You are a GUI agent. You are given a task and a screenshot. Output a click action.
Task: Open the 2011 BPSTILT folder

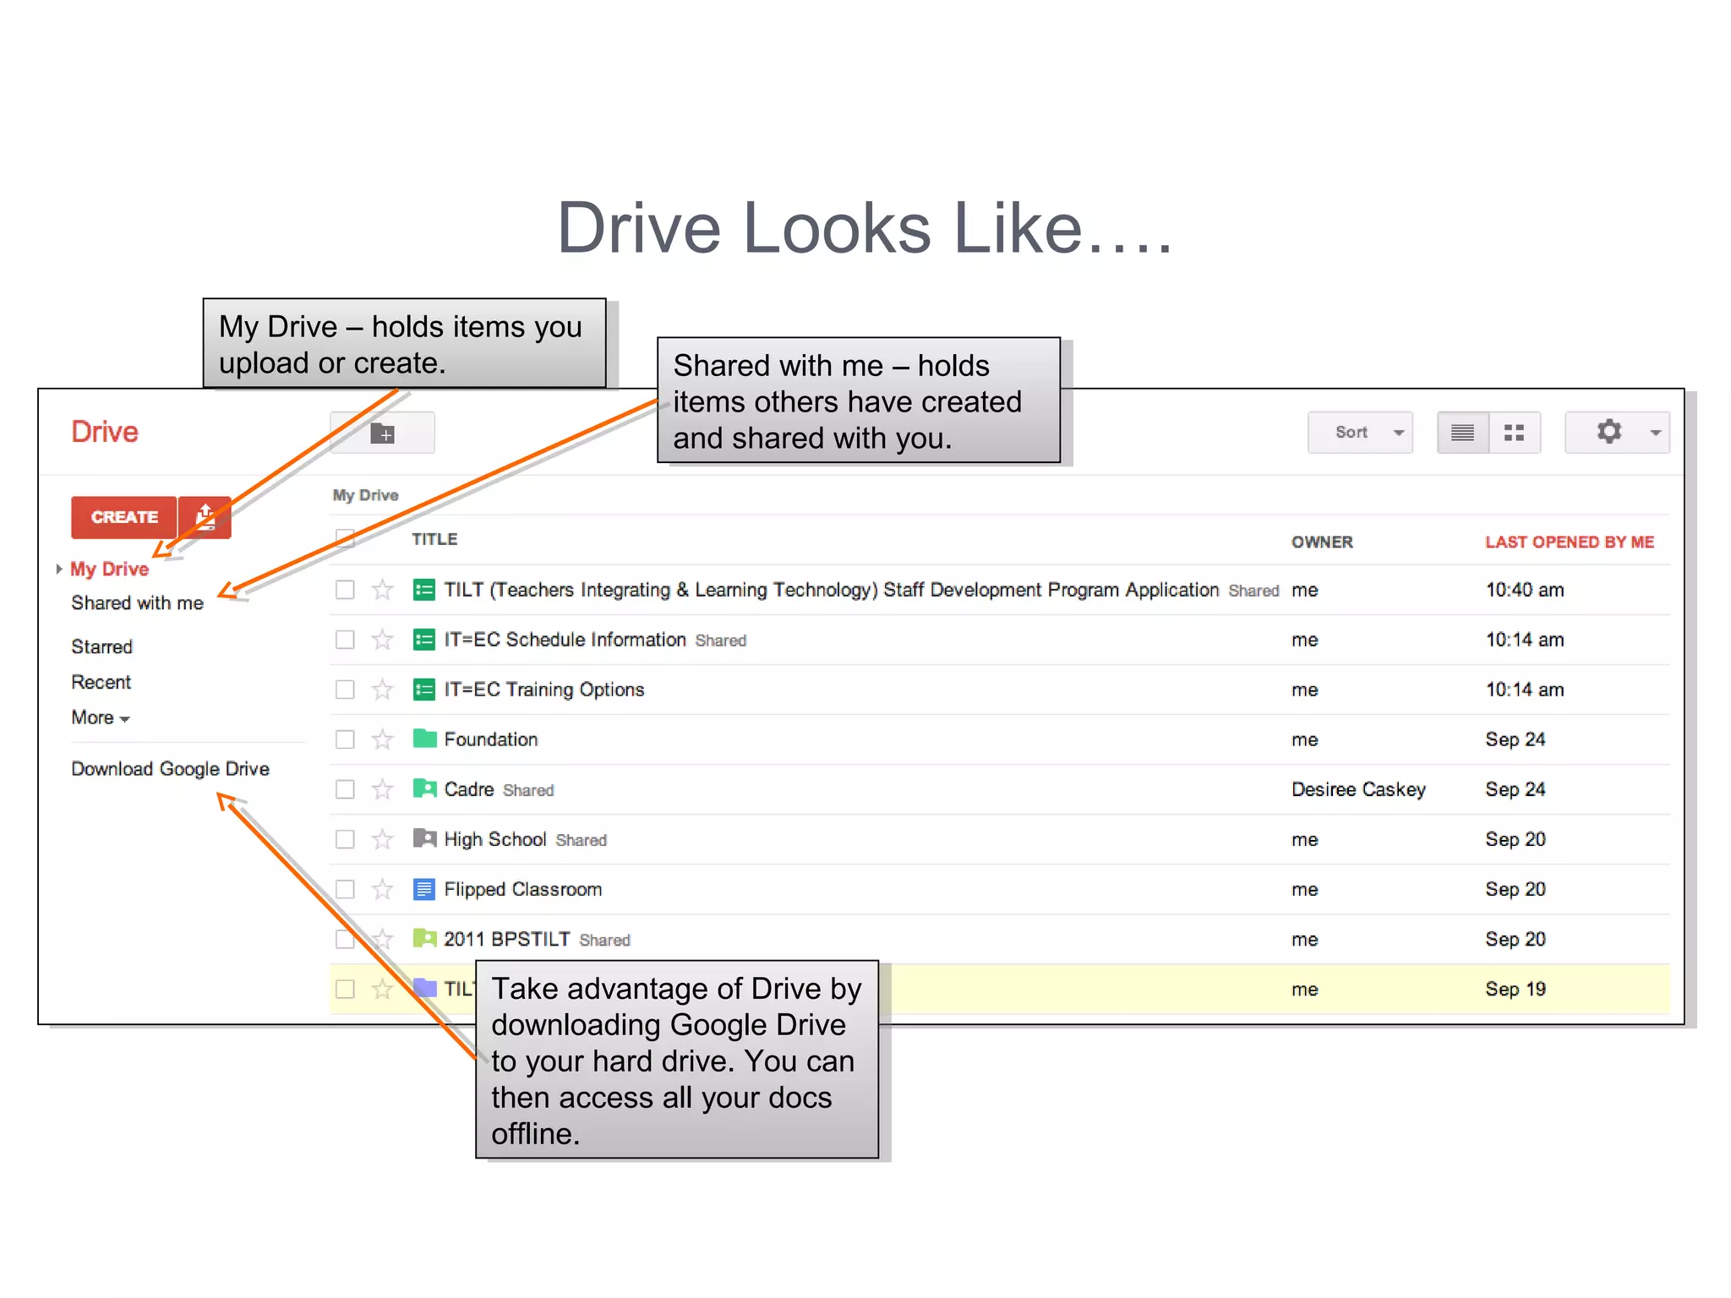[x=506, y=939]
